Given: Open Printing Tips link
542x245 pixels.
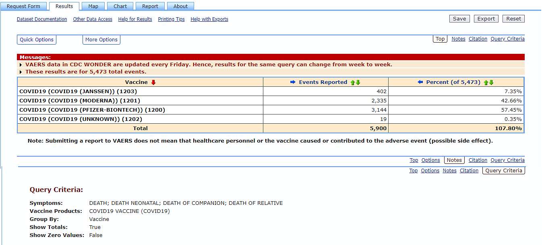Looking at the screenshot, I should click(x=171, y=19).
